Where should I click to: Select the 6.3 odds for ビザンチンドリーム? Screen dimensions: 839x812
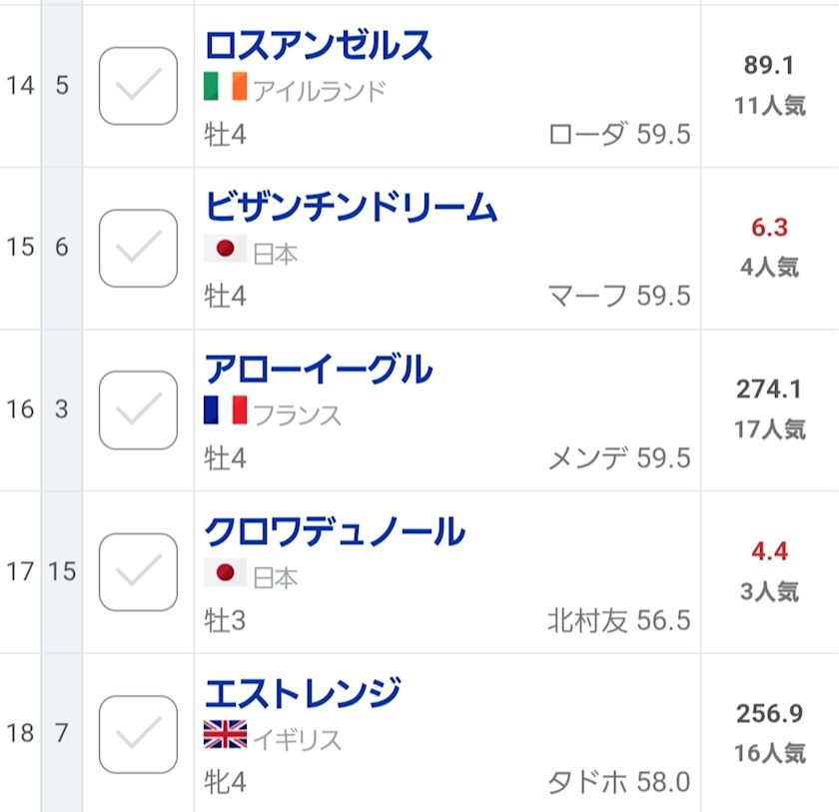(x=769, y=228)
